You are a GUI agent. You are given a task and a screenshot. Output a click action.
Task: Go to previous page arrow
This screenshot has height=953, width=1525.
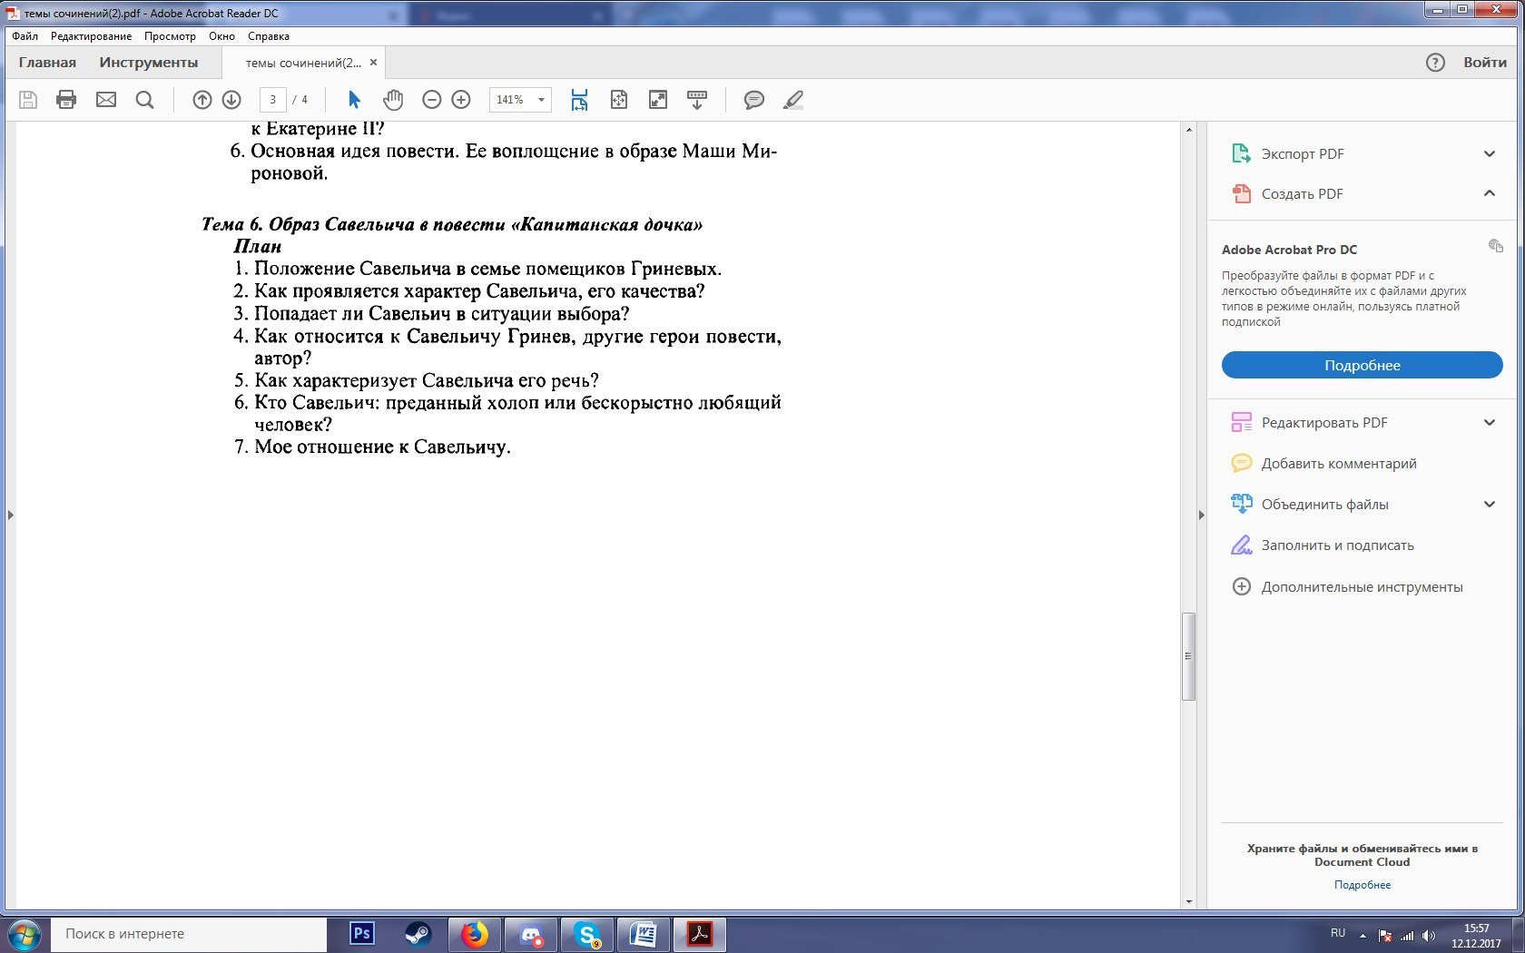point(202,100)
